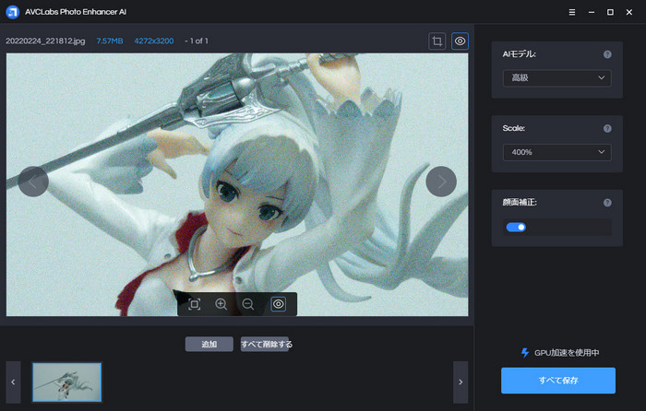Screen dimensions: 646x411
Task: Fit the image to window with frame icon
Action: click(x=195, y=304)
